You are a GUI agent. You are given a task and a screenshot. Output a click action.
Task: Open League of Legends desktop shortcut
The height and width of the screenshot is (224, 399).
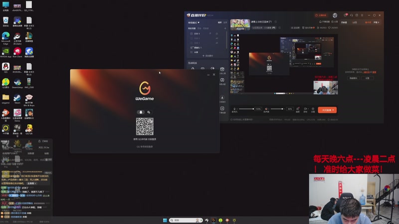[x=29, y=38]
